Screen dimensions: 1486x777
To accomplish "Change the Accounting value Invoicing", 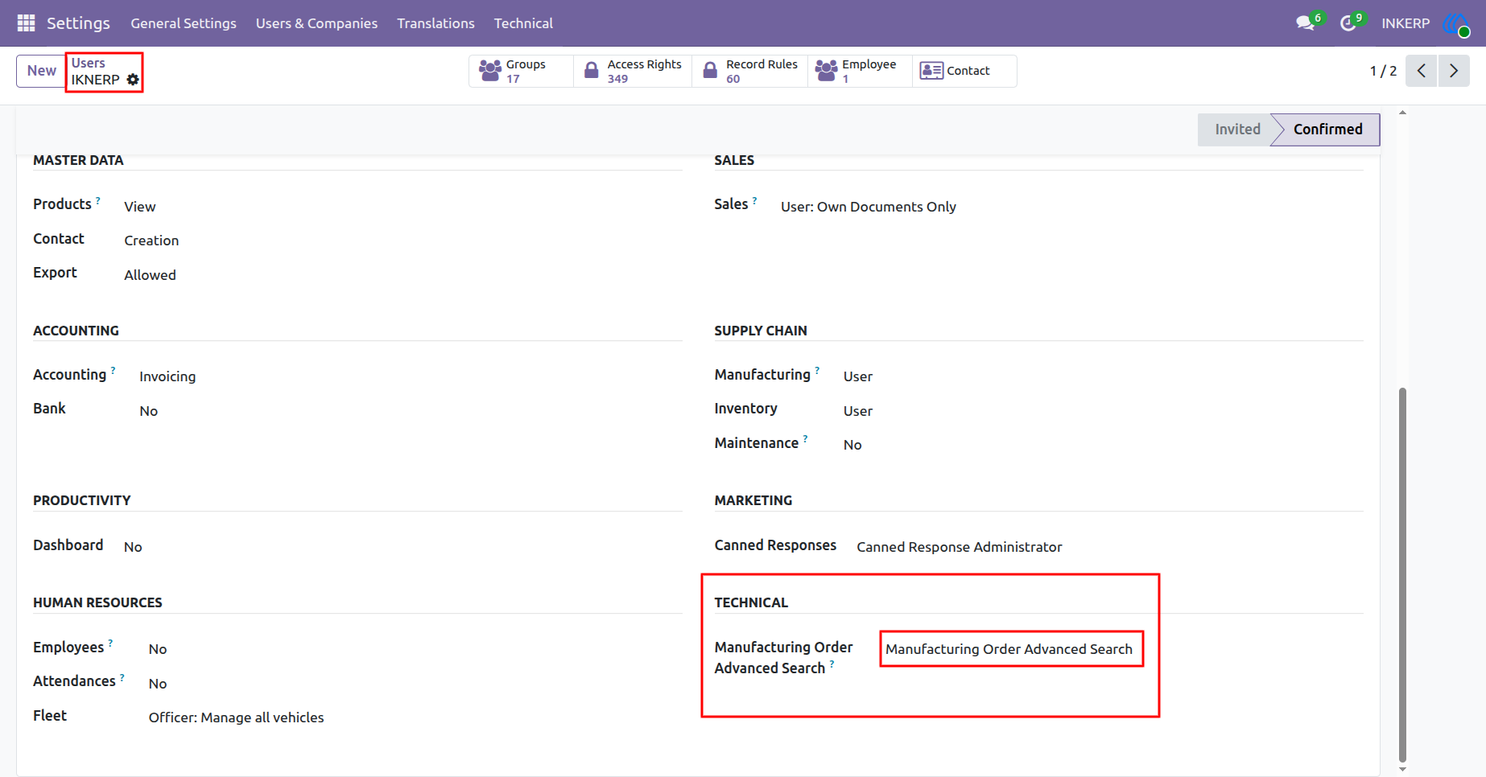I will pos(167,376).
